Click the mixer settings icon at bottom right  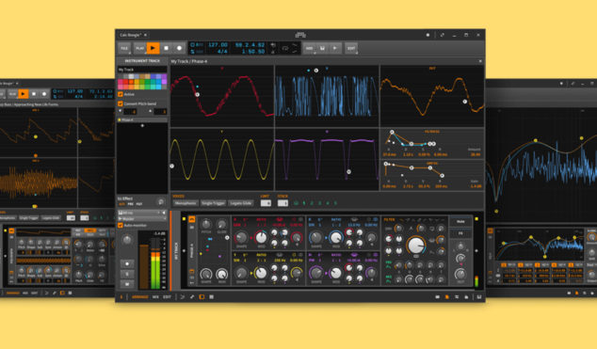click(x=457, y=297)
